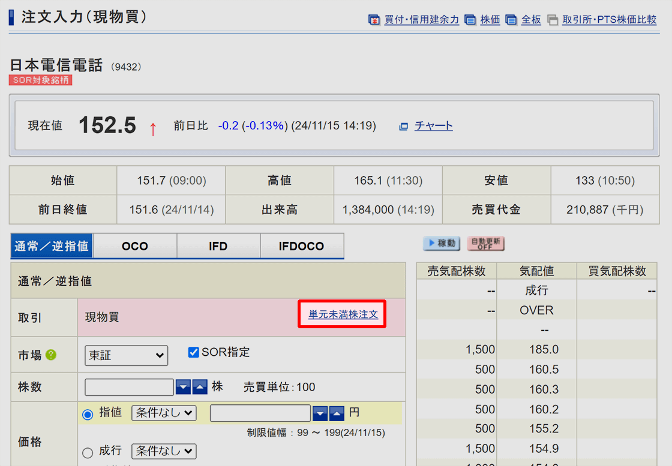Open the 指値 条件なし dropdown
This screenshot has width=672, height=466.
pos(164,413)
